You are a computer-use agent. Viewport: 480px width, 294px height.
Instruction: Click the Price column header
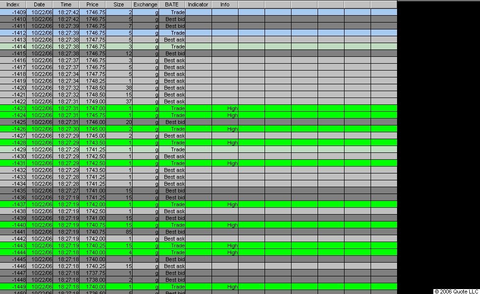tap(92, 4)
